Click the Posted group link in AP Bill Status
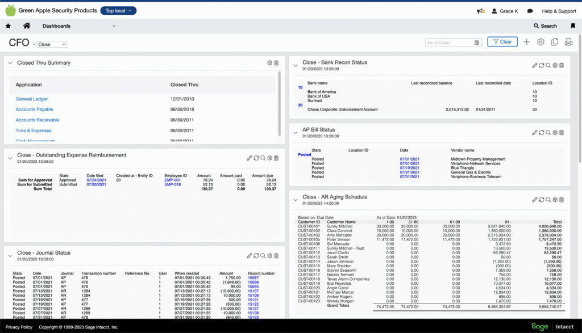Screen dimensions: 582x333 pos(305,155)
